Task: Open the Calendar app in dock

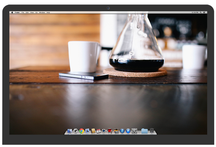Action: pyautogui.click(x=99, y=131)
